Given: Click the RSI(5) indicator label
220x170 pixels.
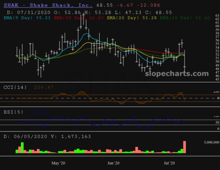Looking at the screenshot, I should 13,112.
